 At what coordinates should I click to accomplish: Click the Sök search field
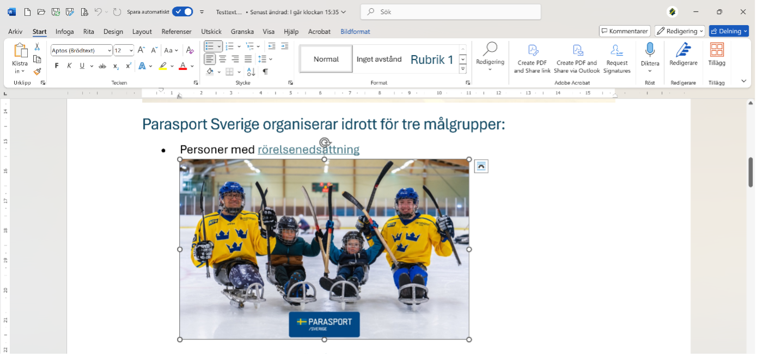(451, 11)
